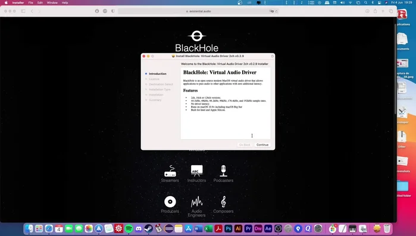The width and height of the screenshot is (416, 236).
Task: Select the Installation Type installer step
Action: click(x=159, y=90)
